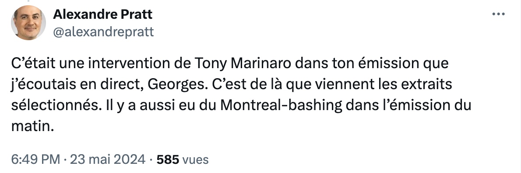Click the vues label beside 585
This screenshot has width=521, height=173.
[x=195, y=160]
